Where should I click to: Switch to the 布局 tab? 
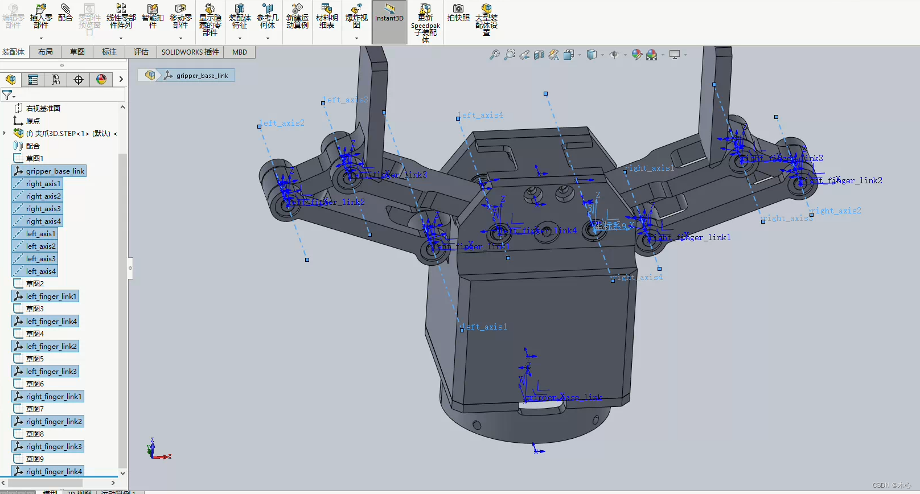tap(46, 52)
